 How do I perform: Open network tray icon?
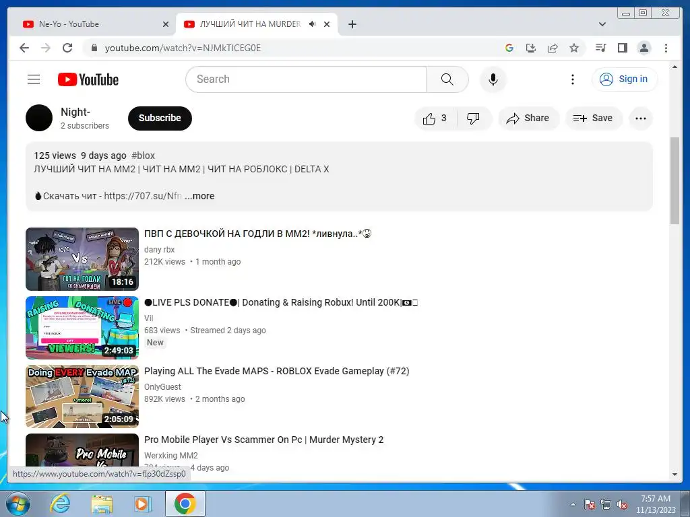tap(606, 505)
